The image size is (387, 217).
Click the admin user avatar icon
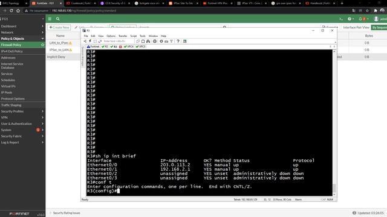(x=376, y=19)
